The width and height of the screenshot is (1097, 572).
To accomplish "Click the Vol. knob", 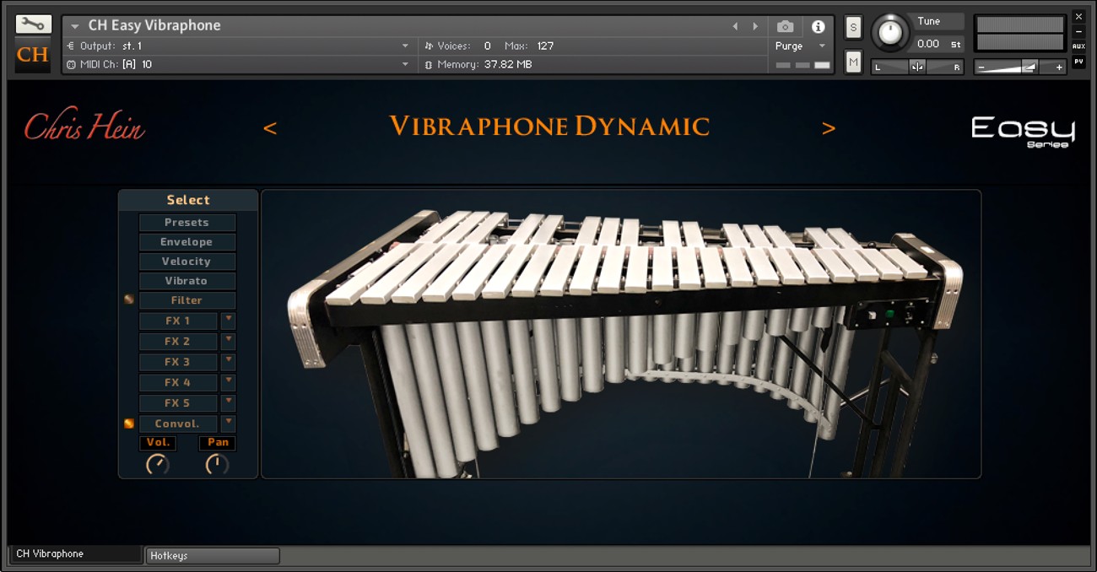I will pos(158,464).
